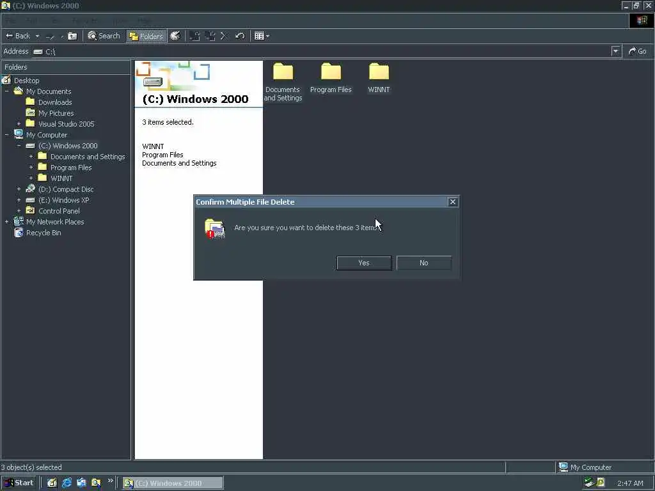The height and width of the screenshot is (491, 655).
Task: Click the Up one level folder icon
Action: coord(72,36)
